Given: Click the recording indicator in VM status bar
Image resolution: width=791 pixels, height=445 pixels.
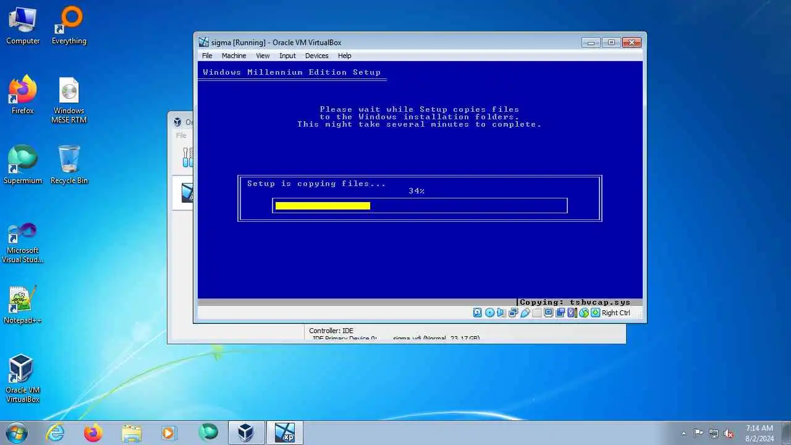Looking at the screenshot, I should pyautogui.click(x=560, y=313).
